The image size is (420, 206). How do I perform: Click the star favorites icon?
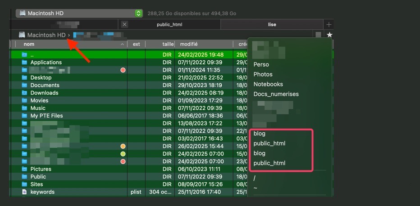329,35
